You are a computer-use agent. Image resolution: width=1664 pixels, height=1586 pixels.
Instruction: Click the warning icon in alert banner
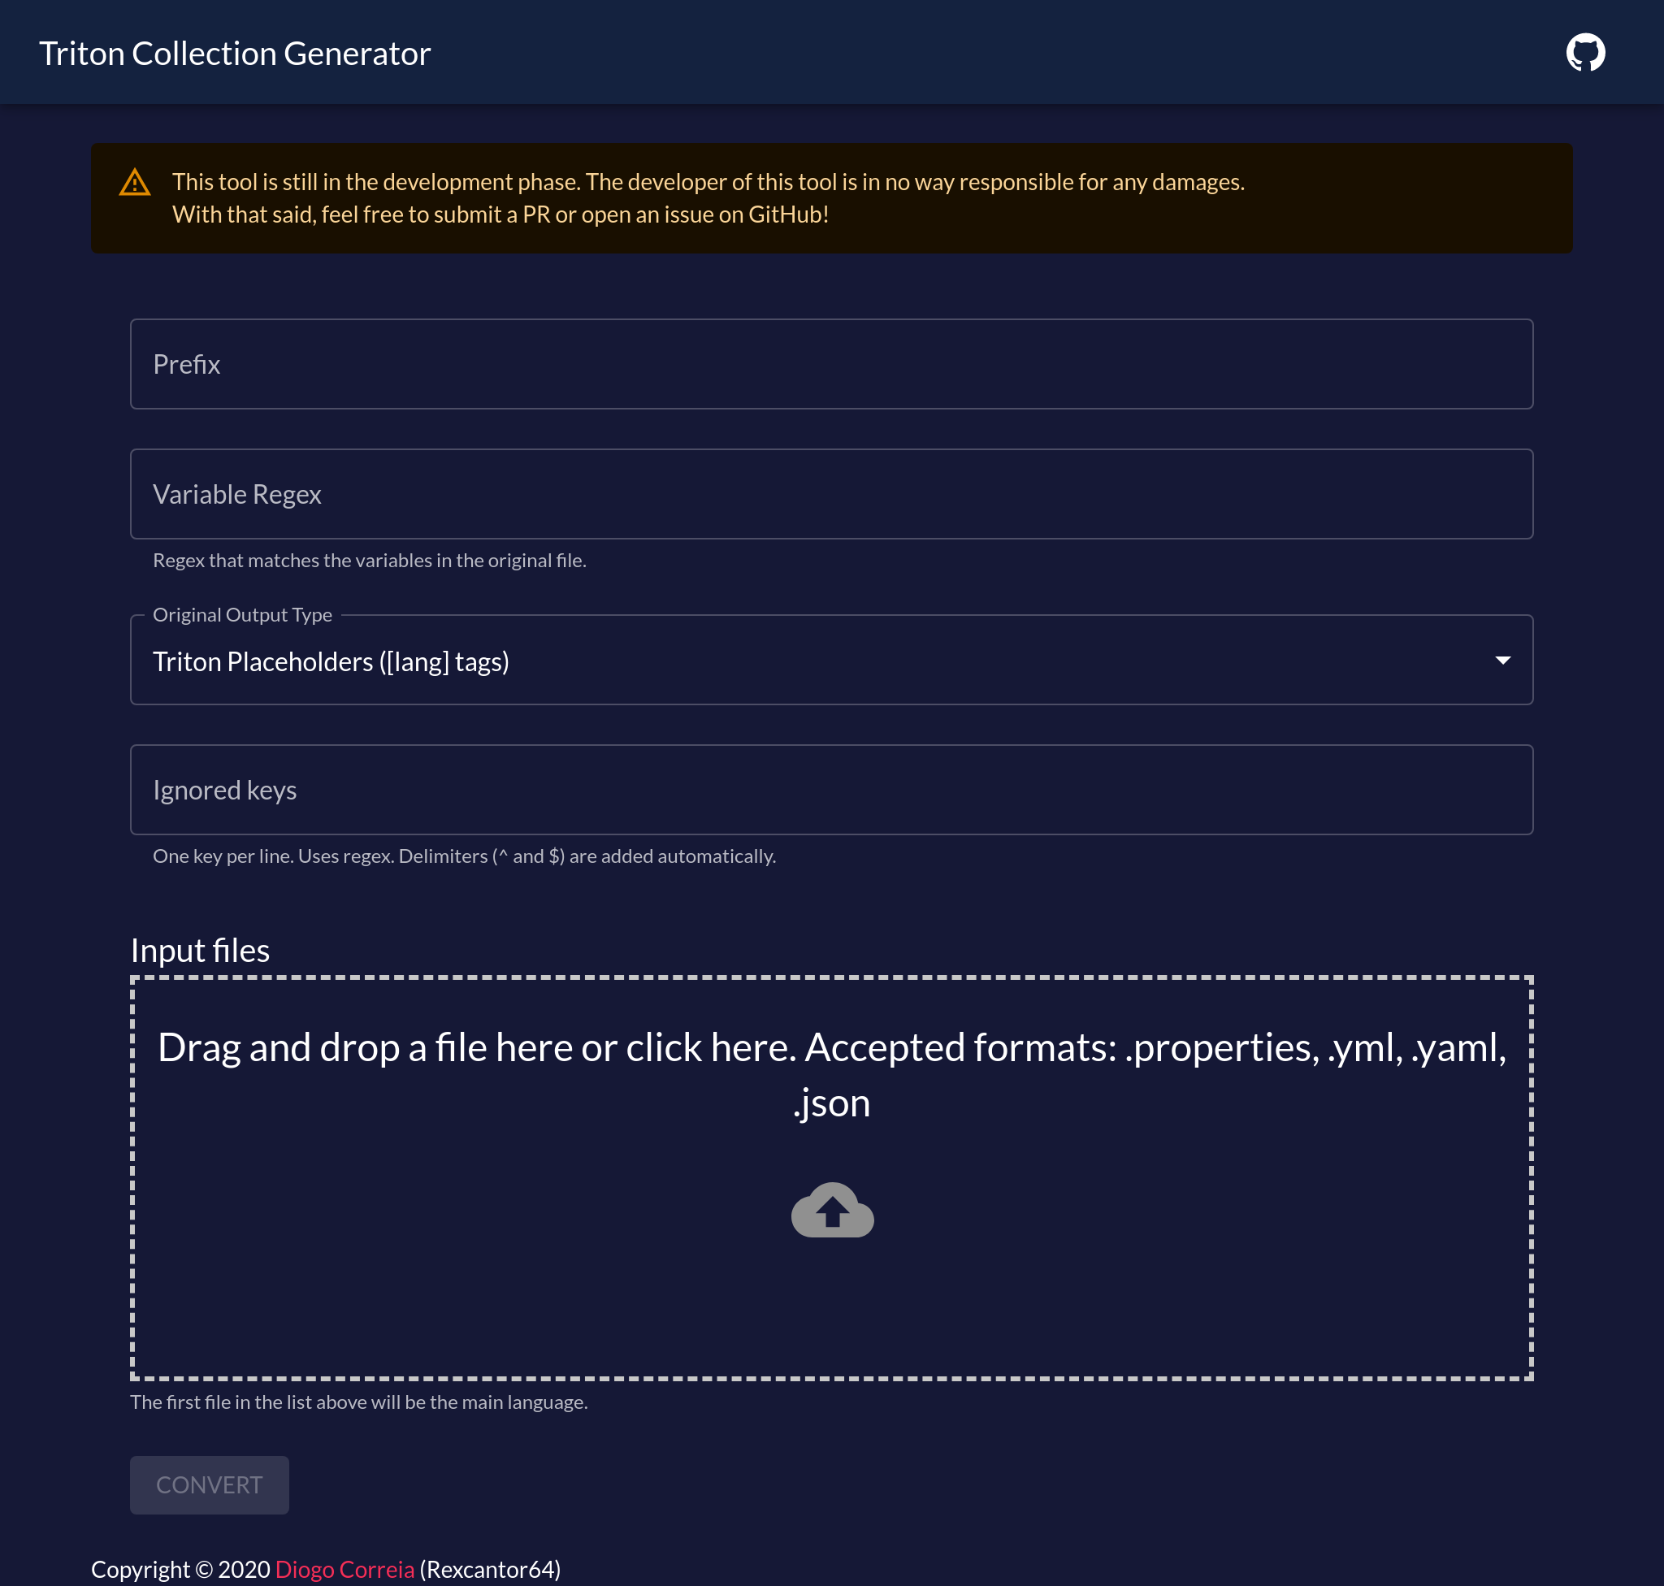134,181
